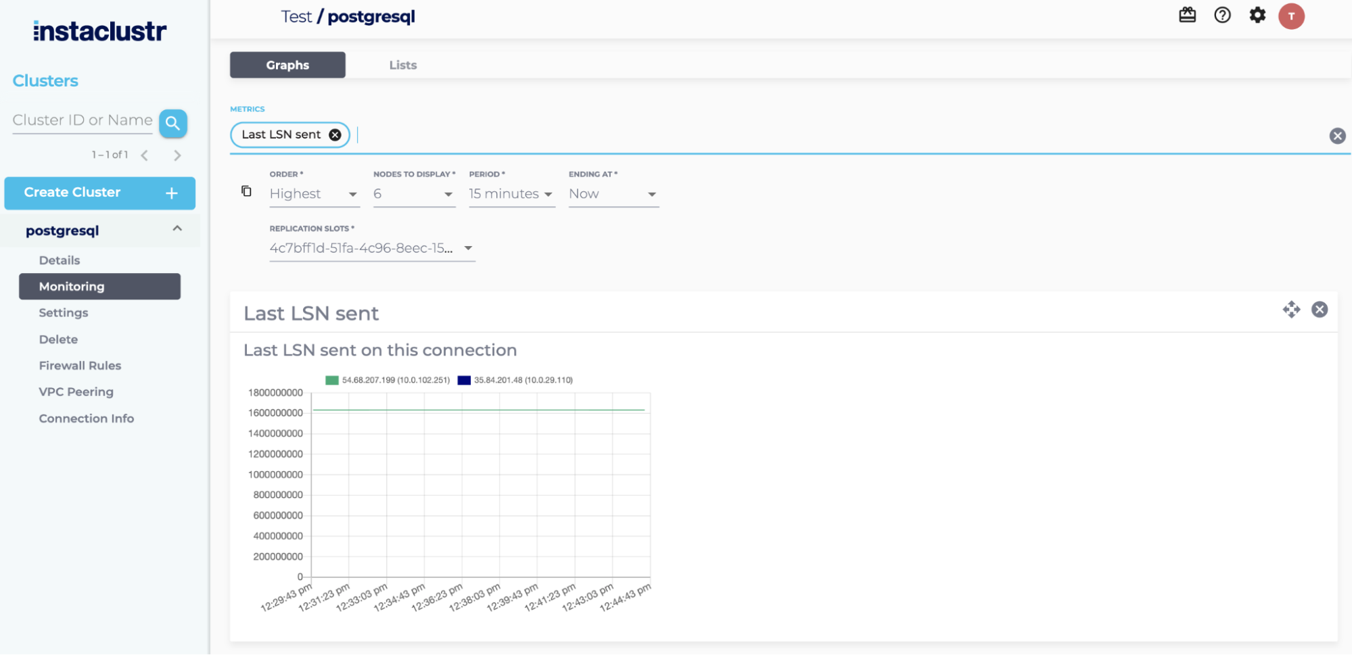Viewport: 1352px width, 655px height.
Task: Open the settings gear icon
Action: [1257, 16]
